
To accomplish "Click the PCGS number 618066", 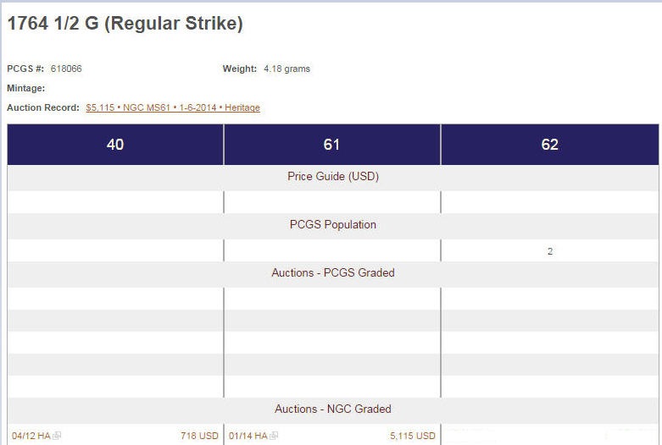I will 66,69.
